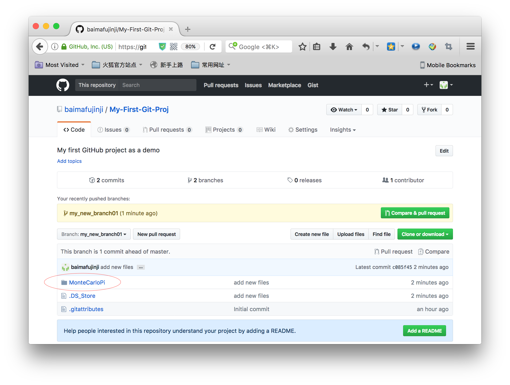Click the 80% zoom level indicator
510x385 pixels.
pyautogui.click(x=190, y=47)
